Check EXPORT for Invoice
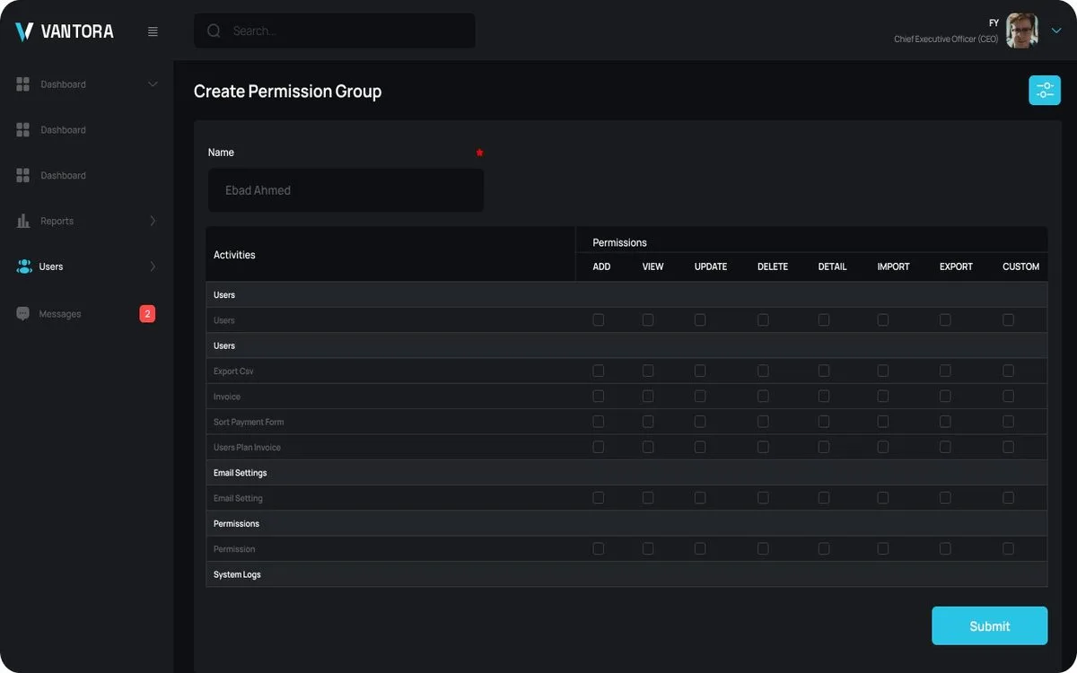The height and width of the screenshot is (673, 1077). 945,396
